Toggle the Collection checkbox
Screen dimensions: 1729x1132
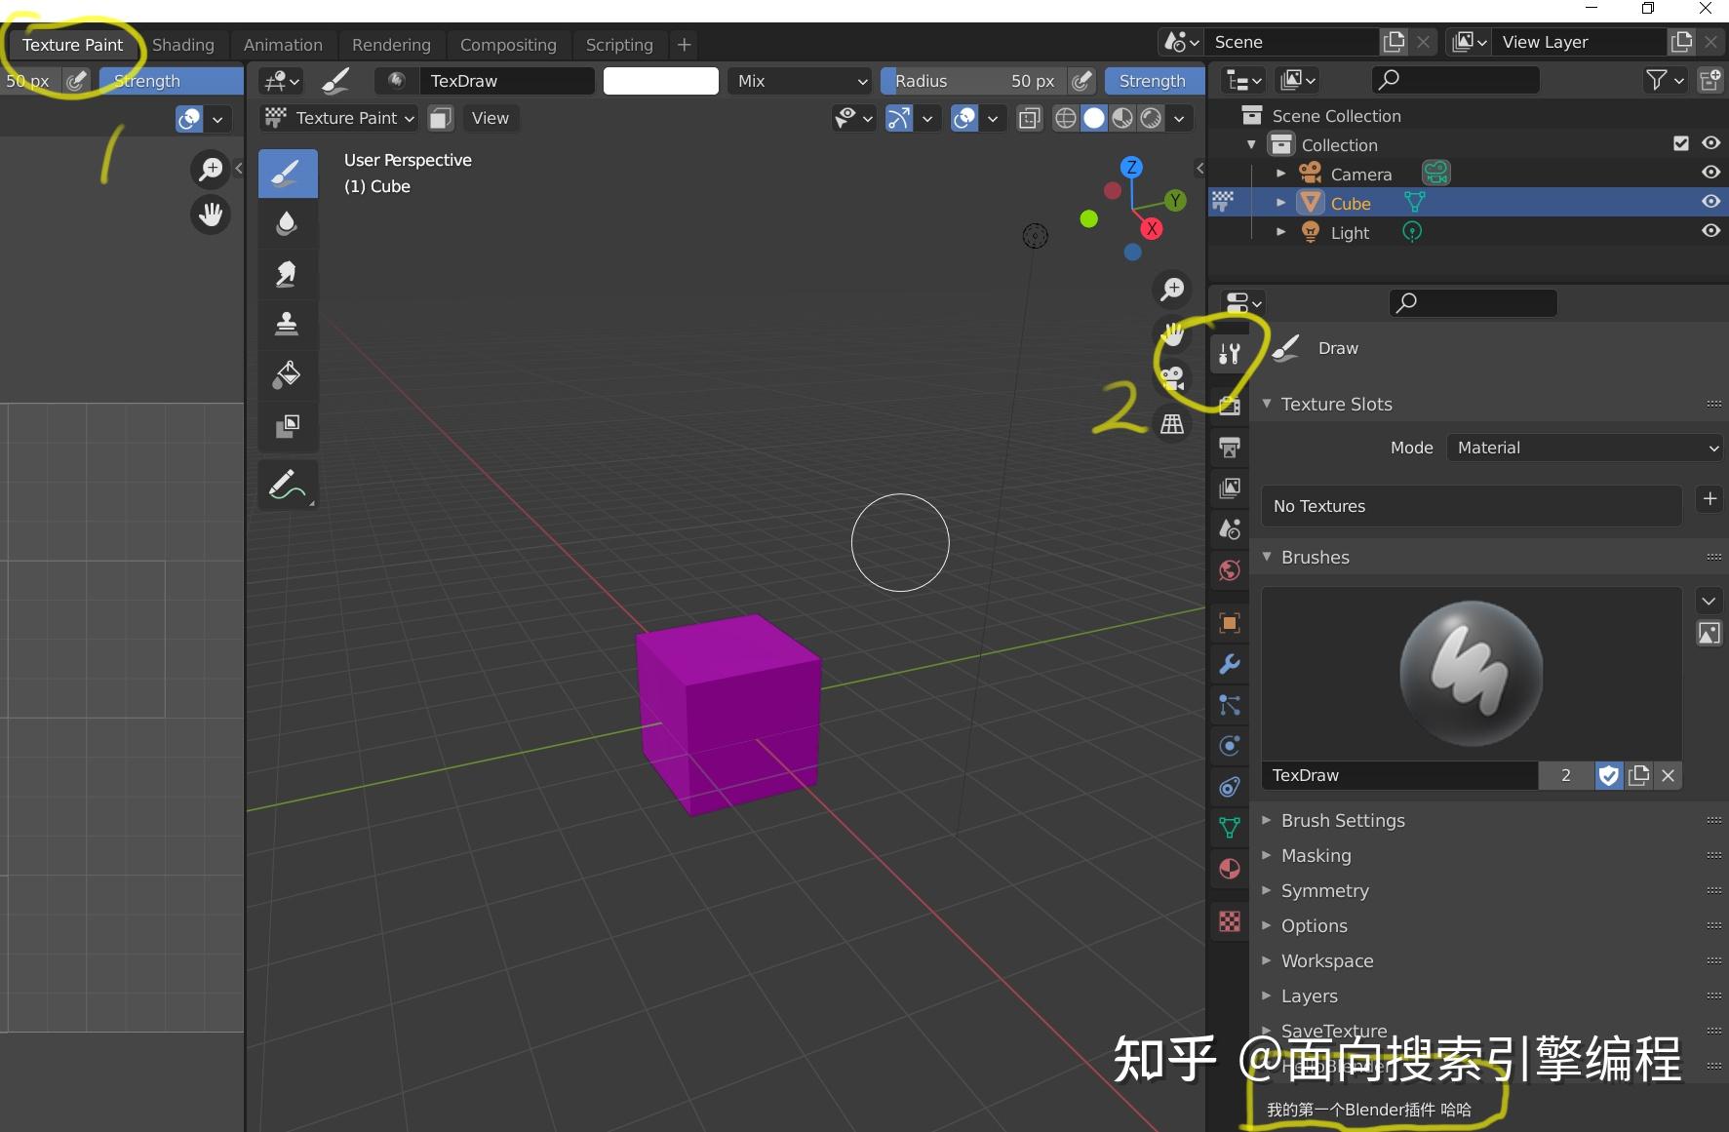(1680, 143)
